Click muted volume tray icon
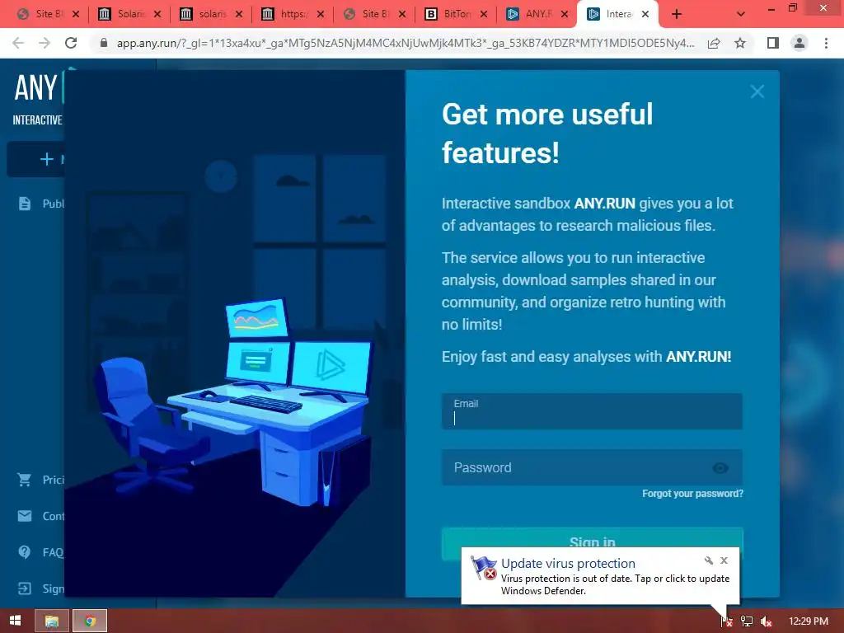The height and width of the screenshot is (633, 844). pyautogui.click(x=767, y=621)
